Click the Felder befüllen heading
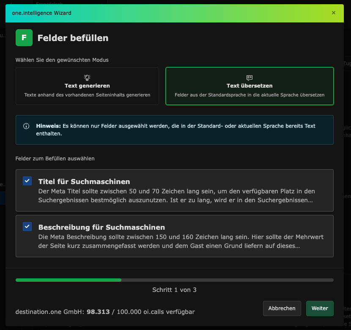Screen dimensions: 351x330 (73, 38)
